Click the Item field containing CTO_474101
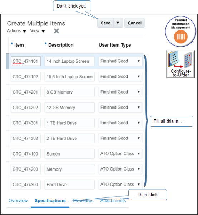Screen dimensions: 198x215 pyautogui.click(x=26, y=61)
